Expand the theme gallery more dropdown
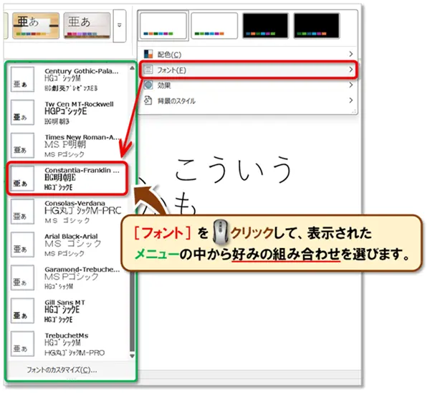Image resolution: width=430 pixels, height=393 pixels. pyautogui.click(x=120, y=26)
